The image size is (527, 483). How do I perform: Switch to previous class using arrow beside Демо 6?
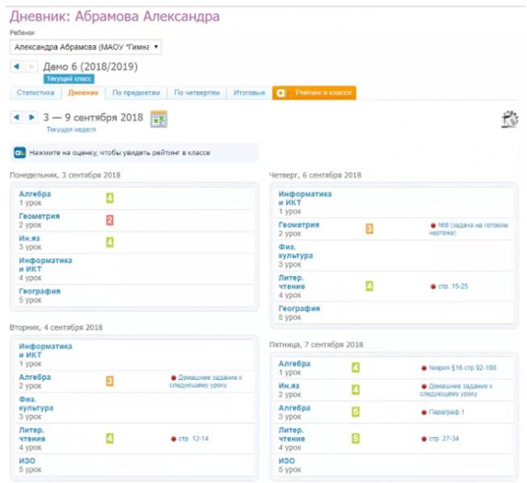(x=16, y=66)
